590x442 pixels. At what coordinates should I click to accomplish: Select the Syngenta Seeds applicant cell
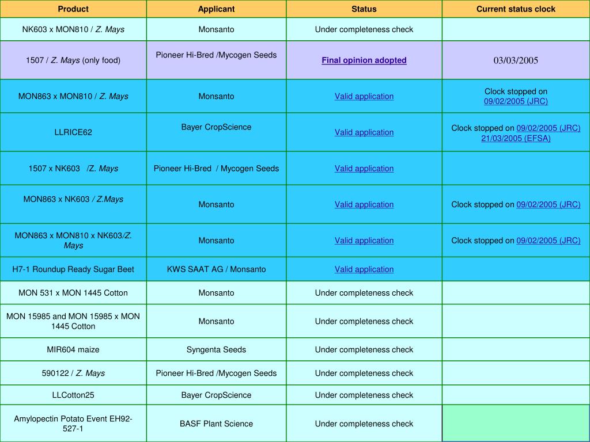click(x=216, y=350)
